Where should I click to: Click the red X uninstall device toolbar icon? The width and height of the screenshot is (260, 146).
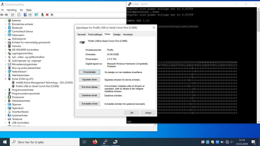click(x=47, y=15)
